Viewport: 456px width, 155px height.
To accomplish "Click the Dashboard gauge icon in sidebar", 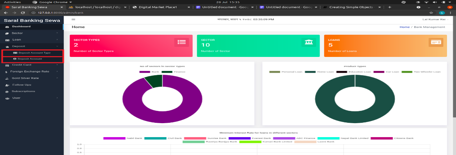I will tap(7, 27).
